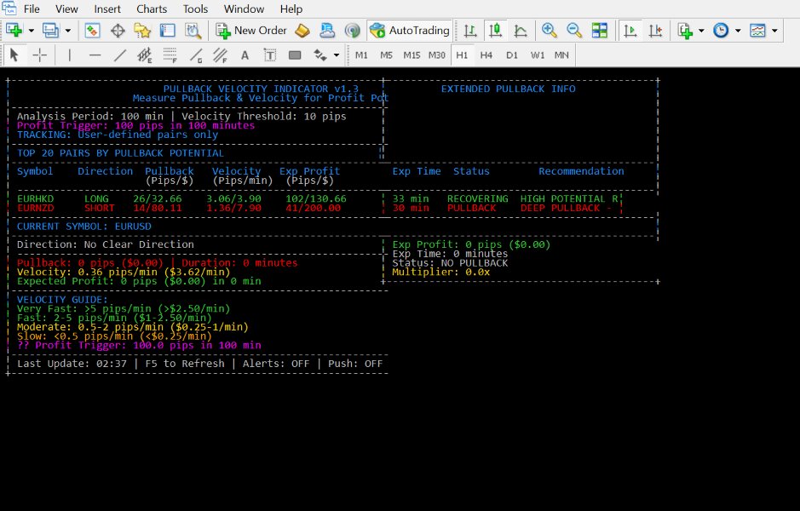Screen dimensions: 800x511
Task: Open the Indicators list icon
Action: tap(685, 31)
